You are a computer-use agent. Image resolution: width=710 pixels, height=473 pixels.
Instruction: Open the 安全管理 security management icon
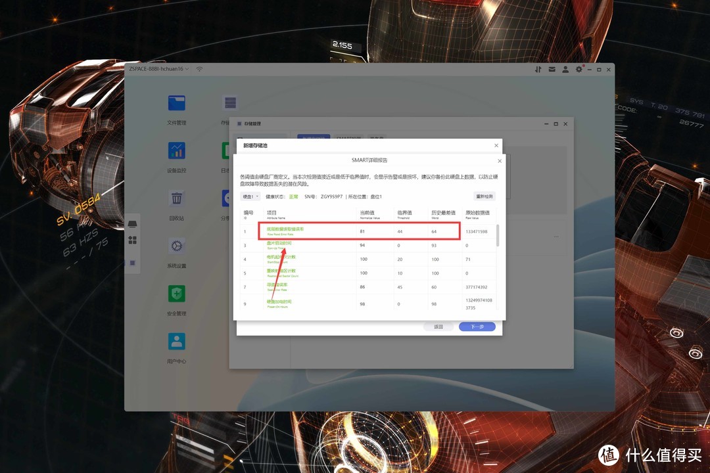[176, 294]
